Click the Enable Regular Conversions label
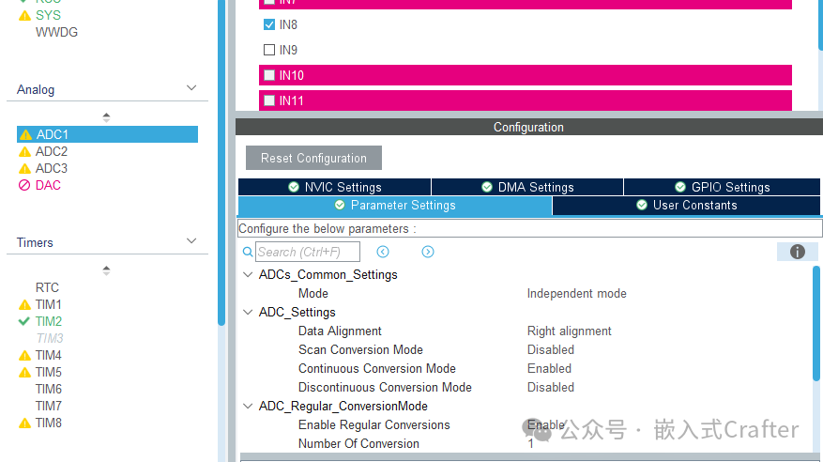Image resolution: width=823 pixels, height=462 pixels. click(374, 424)
